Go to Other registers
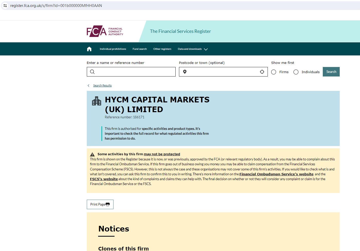360x251 pixels. (x=162, y=49)
